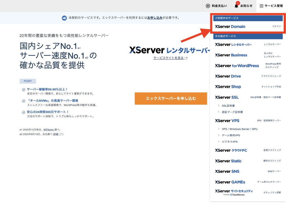Image resolution: width=286 pixels, height=205 pixels.
Task: Choose XServer for WordPress hosting
Action: click(237, 66)
